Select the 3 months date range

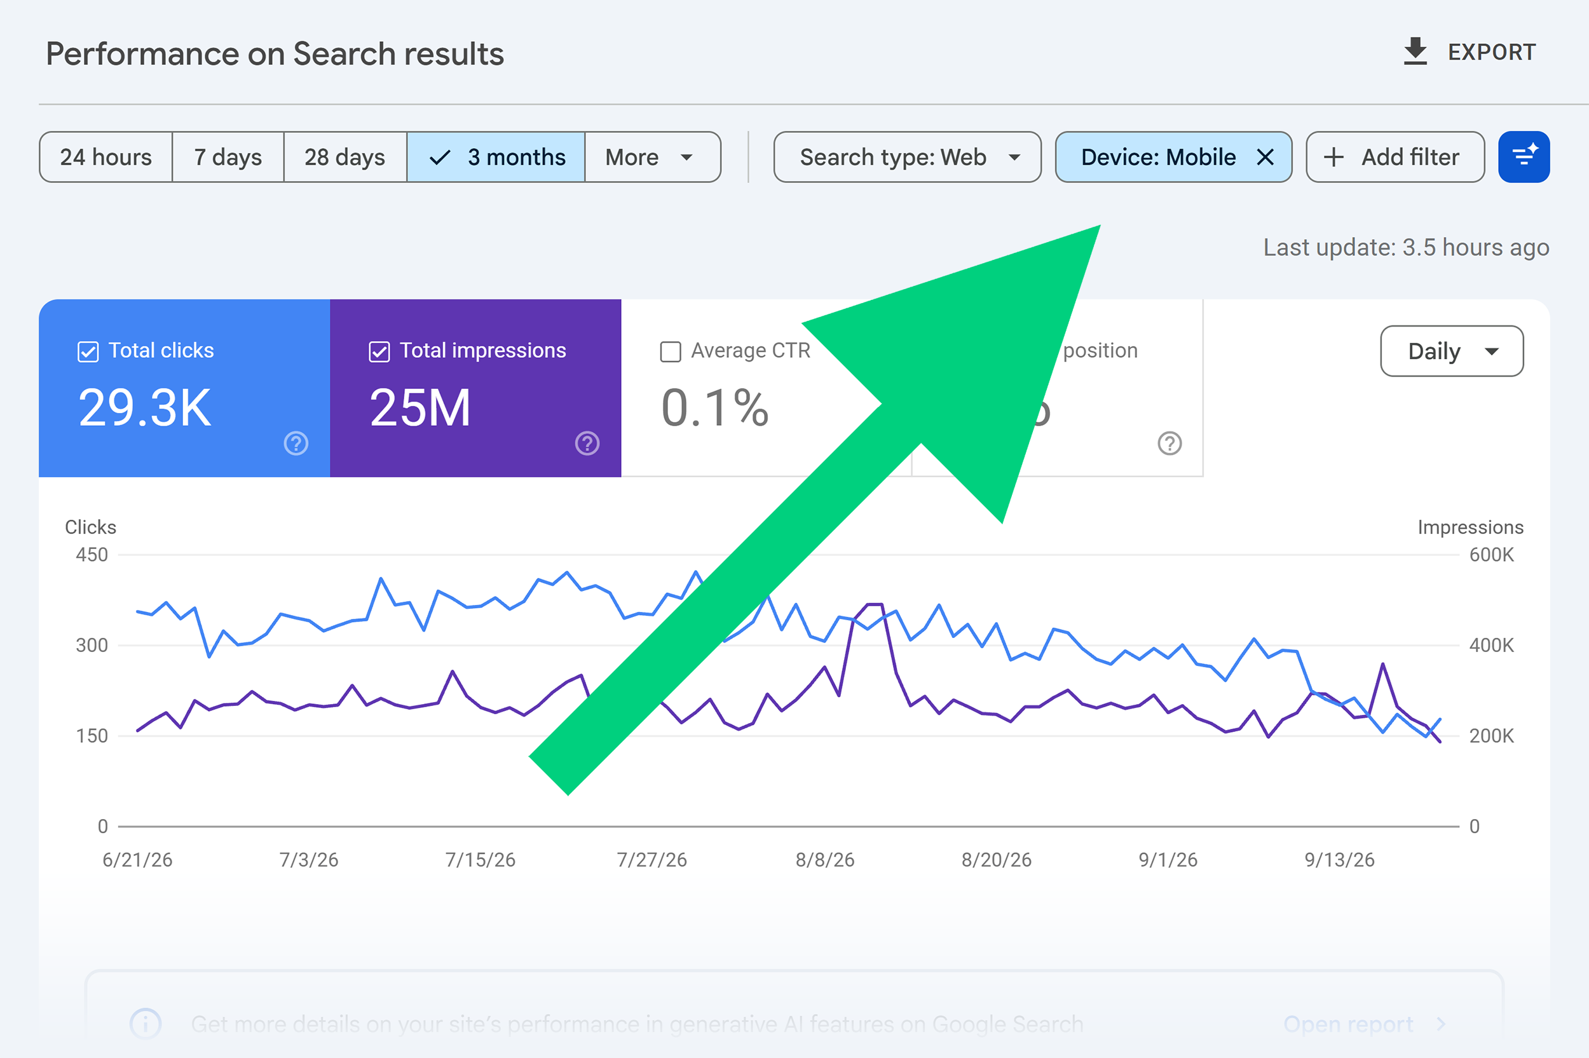point(496,157)
